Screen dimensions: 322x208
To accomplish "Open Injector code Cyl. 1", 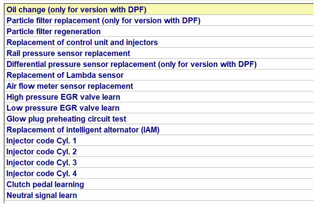I will tap(159, 140).
